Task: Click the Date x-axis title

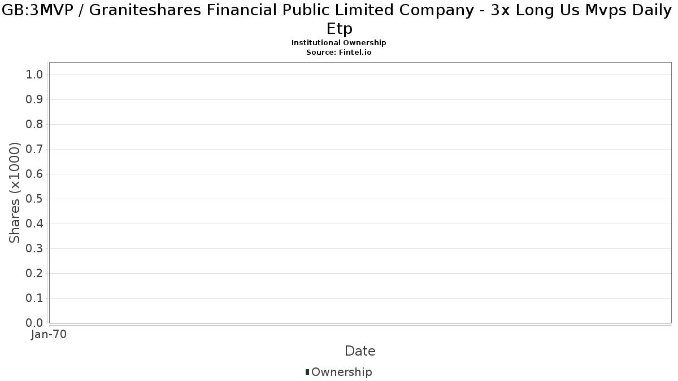Action: [x=360, y=351]
